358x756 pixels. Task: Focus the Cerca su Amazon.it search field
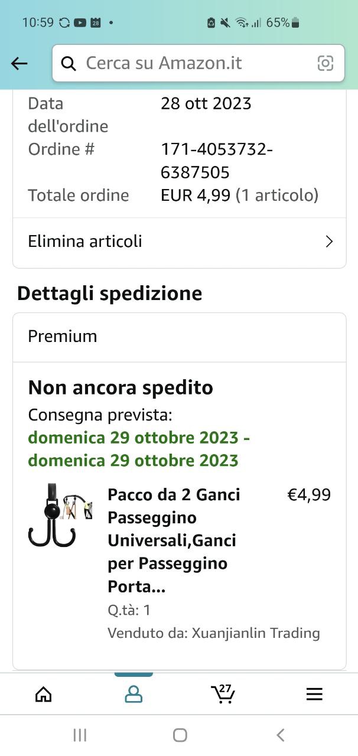[x=195, y=63]
